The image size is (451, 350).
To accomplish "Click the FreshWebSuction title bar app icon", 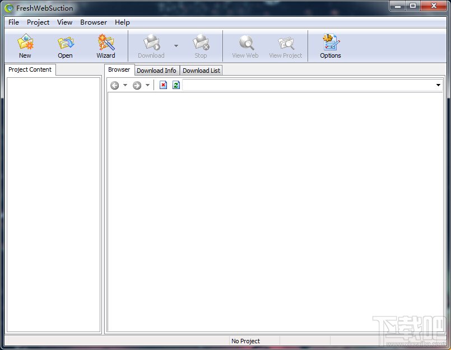I will [9, 8].
